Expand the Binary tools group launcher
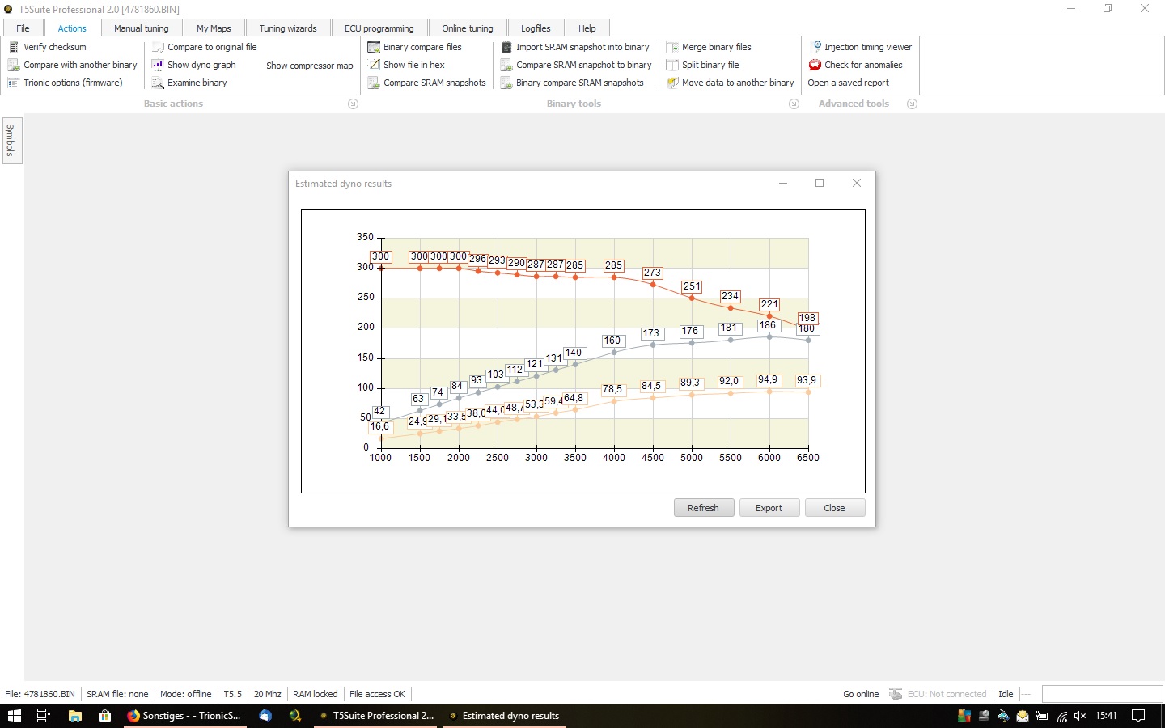Screen dimensions: 1165x728 (794, 104)
